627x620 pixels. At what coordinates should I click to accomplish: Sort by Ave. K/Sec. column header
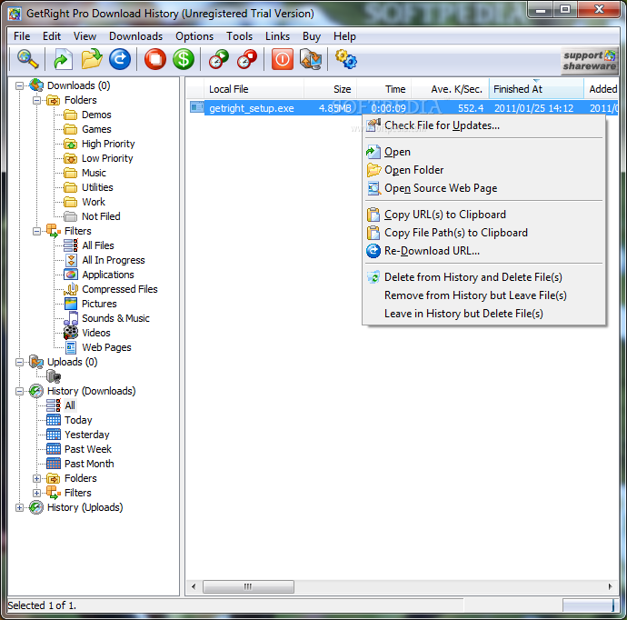(x=450, y=89)
